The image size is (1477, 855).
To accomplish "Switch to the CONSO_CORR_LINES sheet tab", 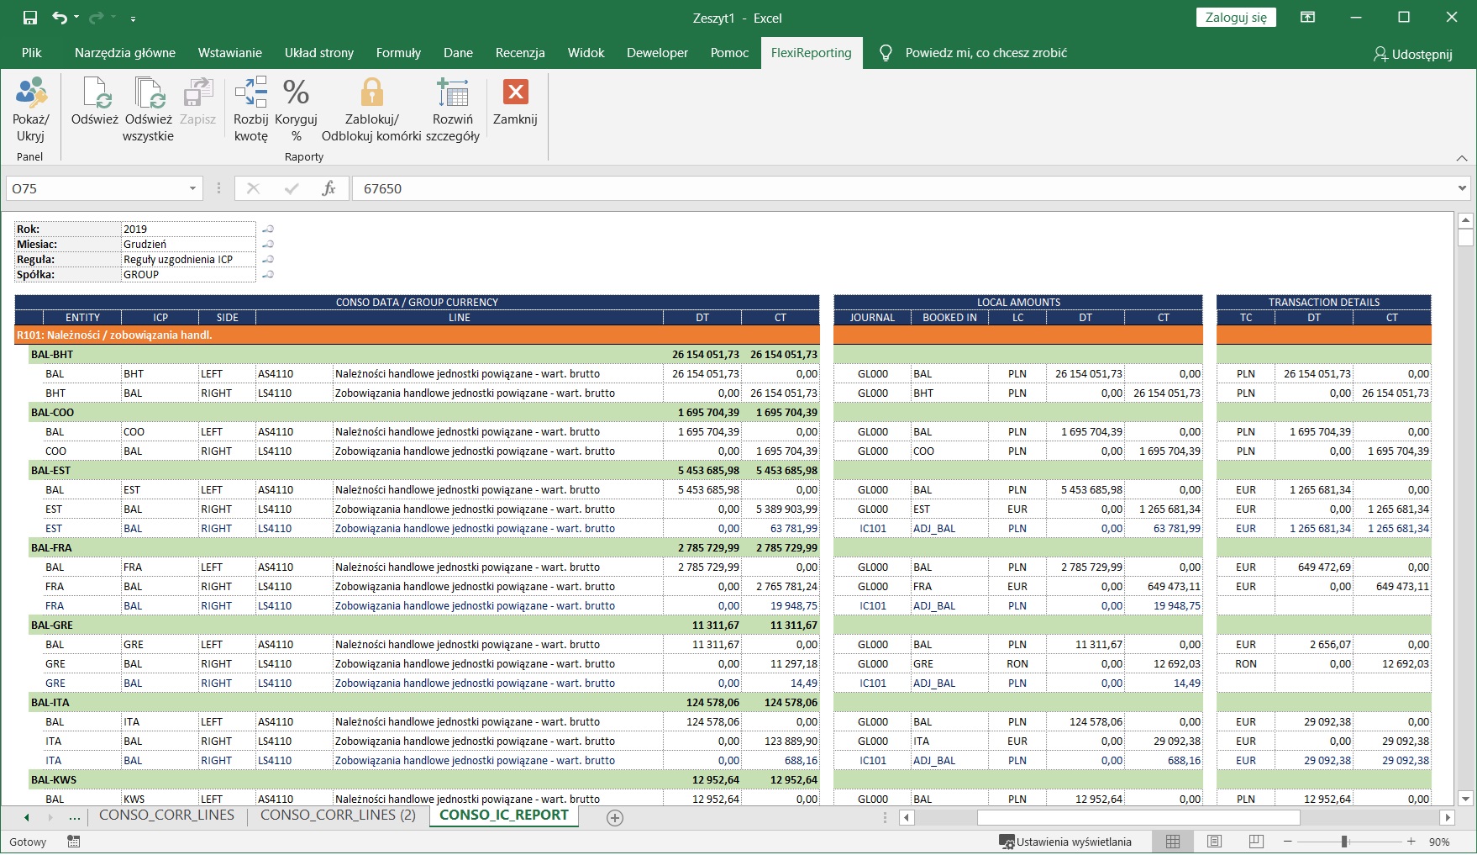I will 166,815.
